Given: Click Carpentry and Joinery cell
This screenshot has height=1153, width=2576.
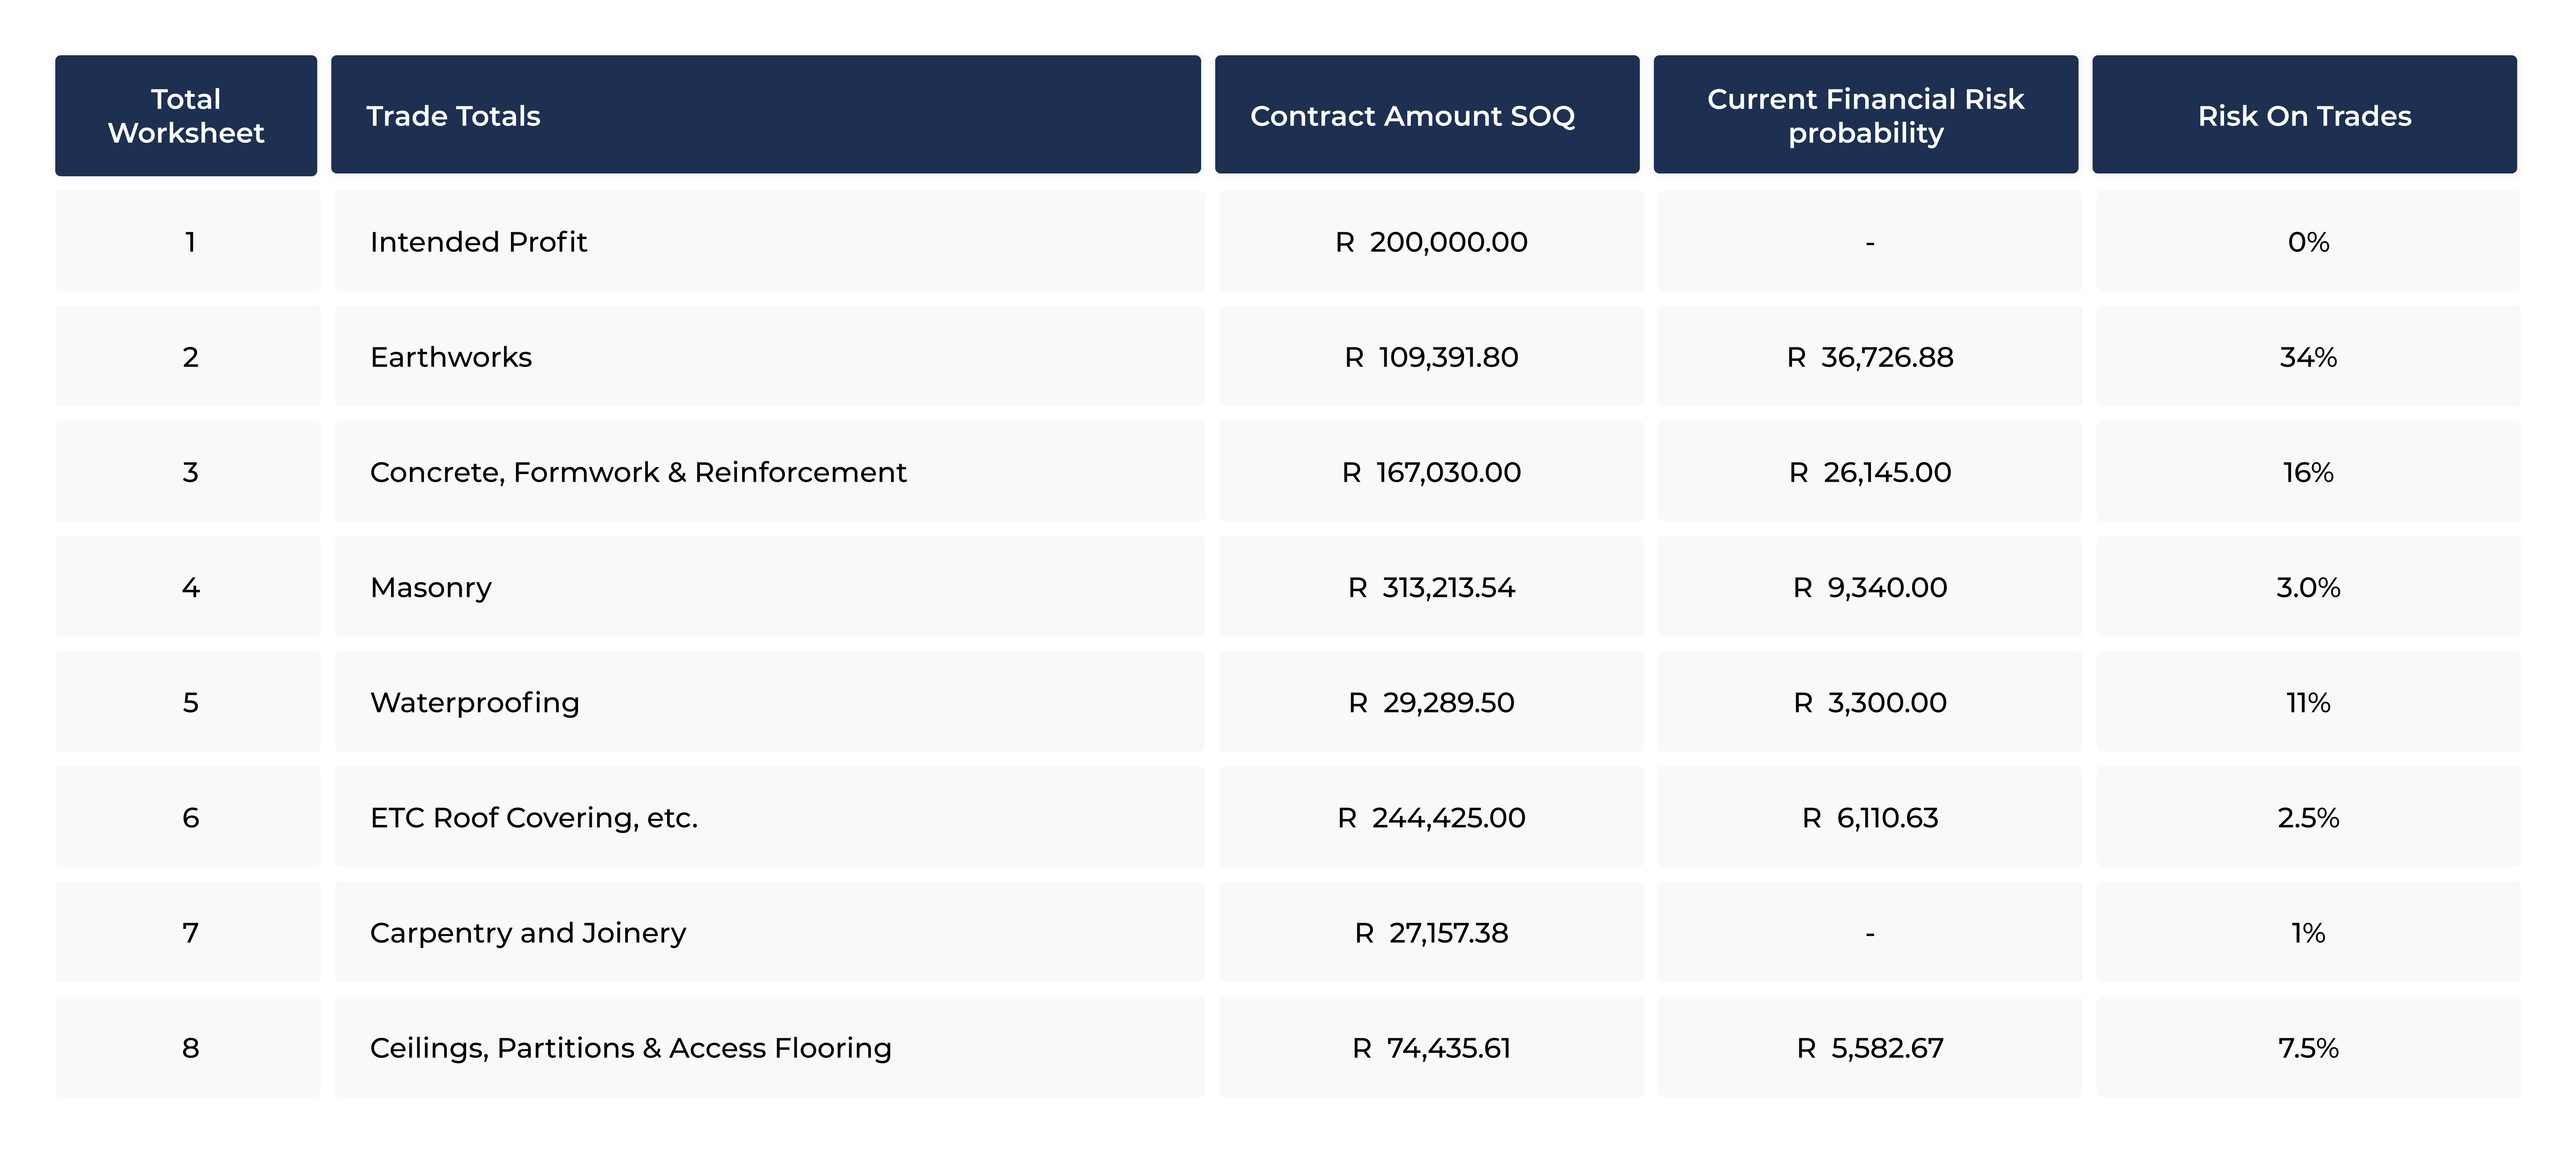Looking at the screenshot, I should click(528, 932).
